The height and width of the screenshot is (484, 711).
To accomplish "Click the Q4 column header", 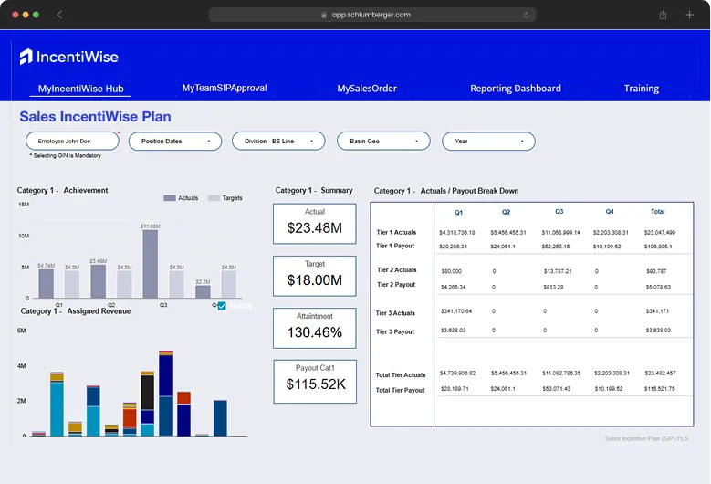I will (x=610, y=211).
